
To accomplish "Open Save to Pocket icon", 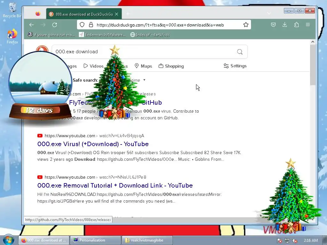I will click(x=273, y=25).
